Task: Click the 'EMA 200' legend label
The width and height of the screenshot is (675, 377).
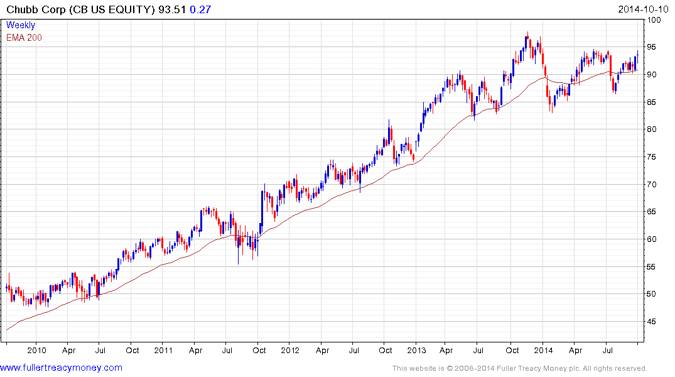Action: coord(24,38)
